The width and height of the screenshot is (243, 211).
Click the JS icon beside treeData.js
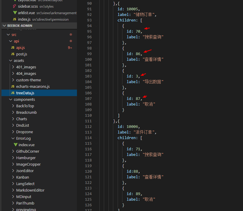[x=13, y=93]
